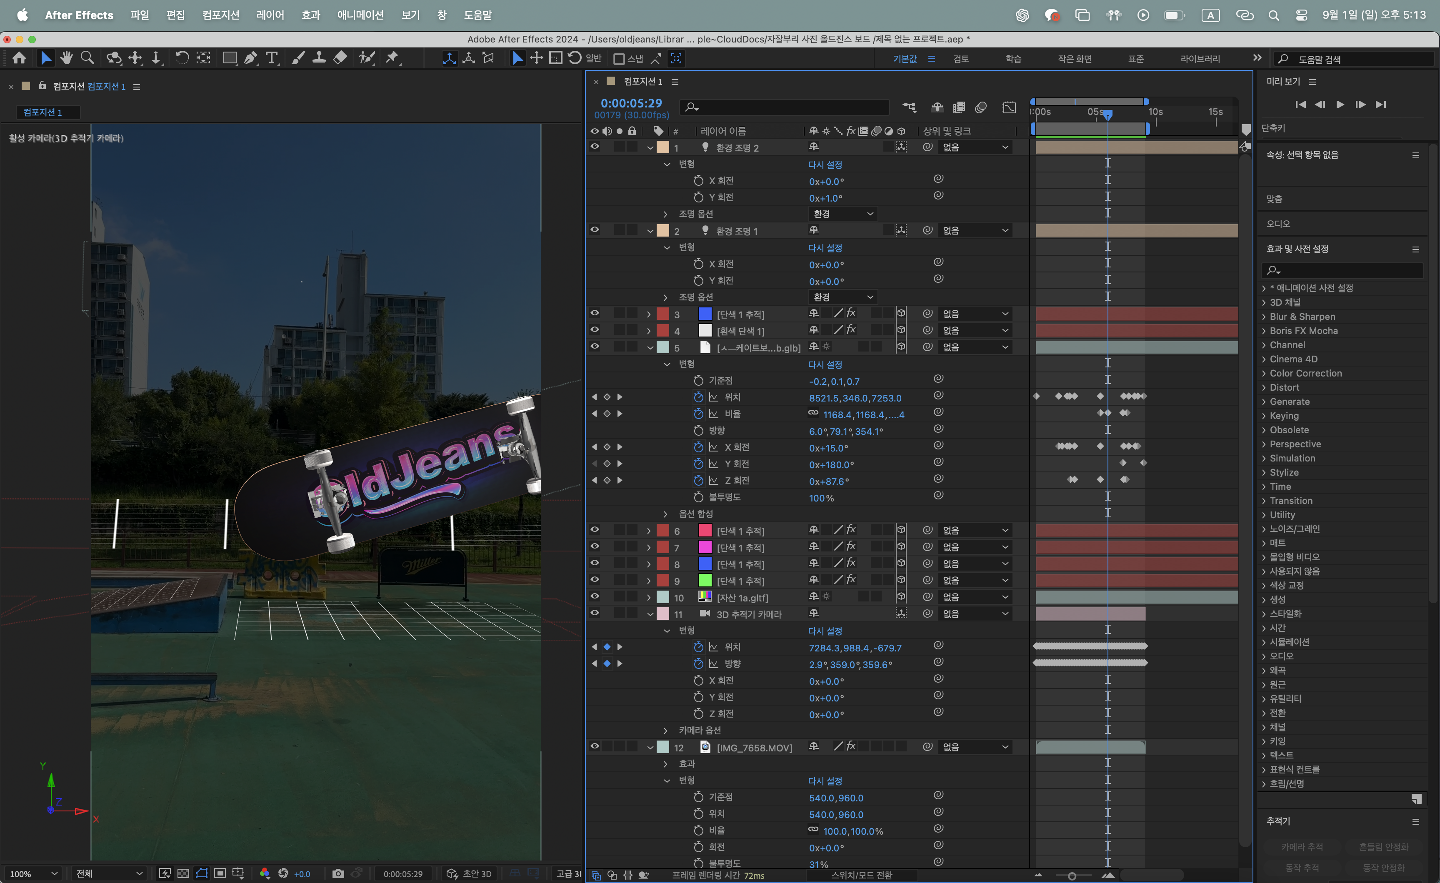Open the 애니메이션 menu
The height and width of the screenshot is (883, 1440).
(360, 15)
